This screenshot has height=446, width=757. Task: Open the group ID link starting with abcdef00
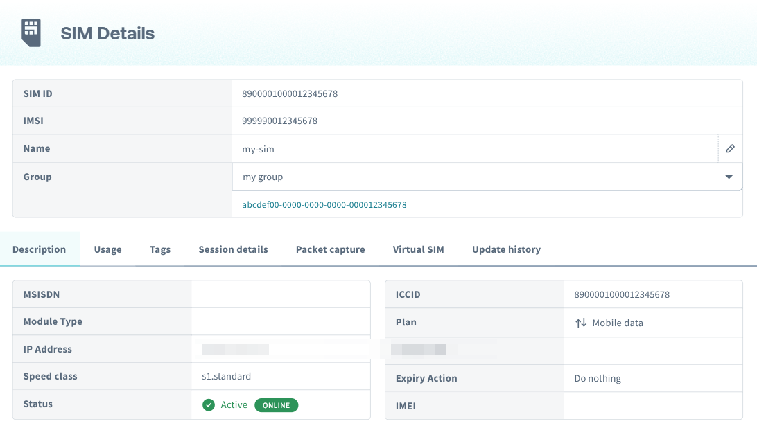click(x=323, y=204)
